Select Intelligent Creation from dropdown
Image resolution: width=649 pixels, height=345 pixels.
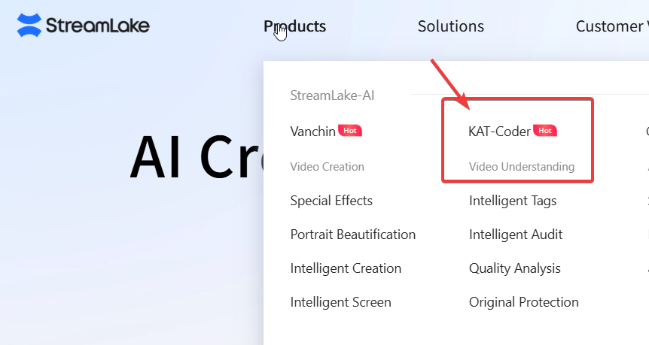tap(346, 268)
